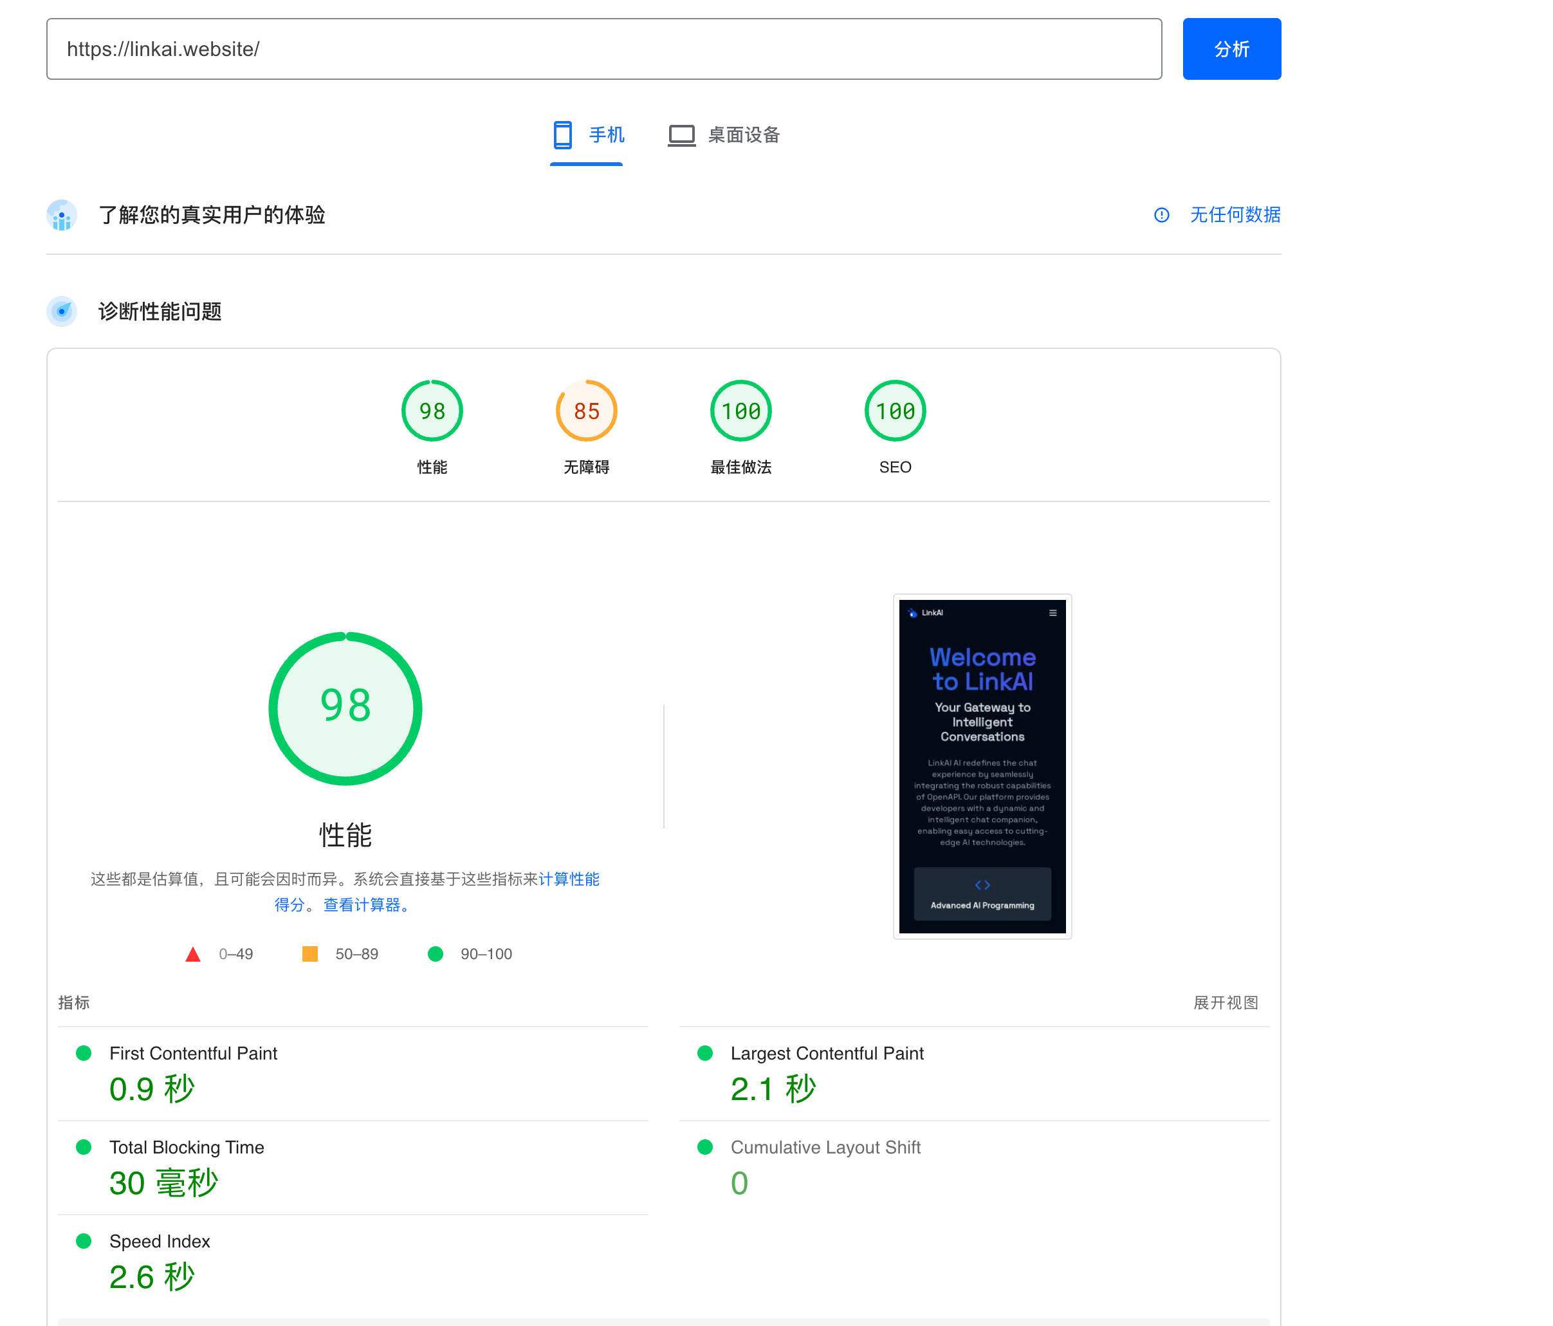The image size is (1553, 1326).
Task: Click the large 98 performance gauge
Action: (x=345, y=709)
